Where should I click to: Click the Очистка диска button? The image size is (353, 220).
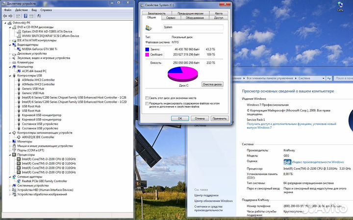point(212,85)
